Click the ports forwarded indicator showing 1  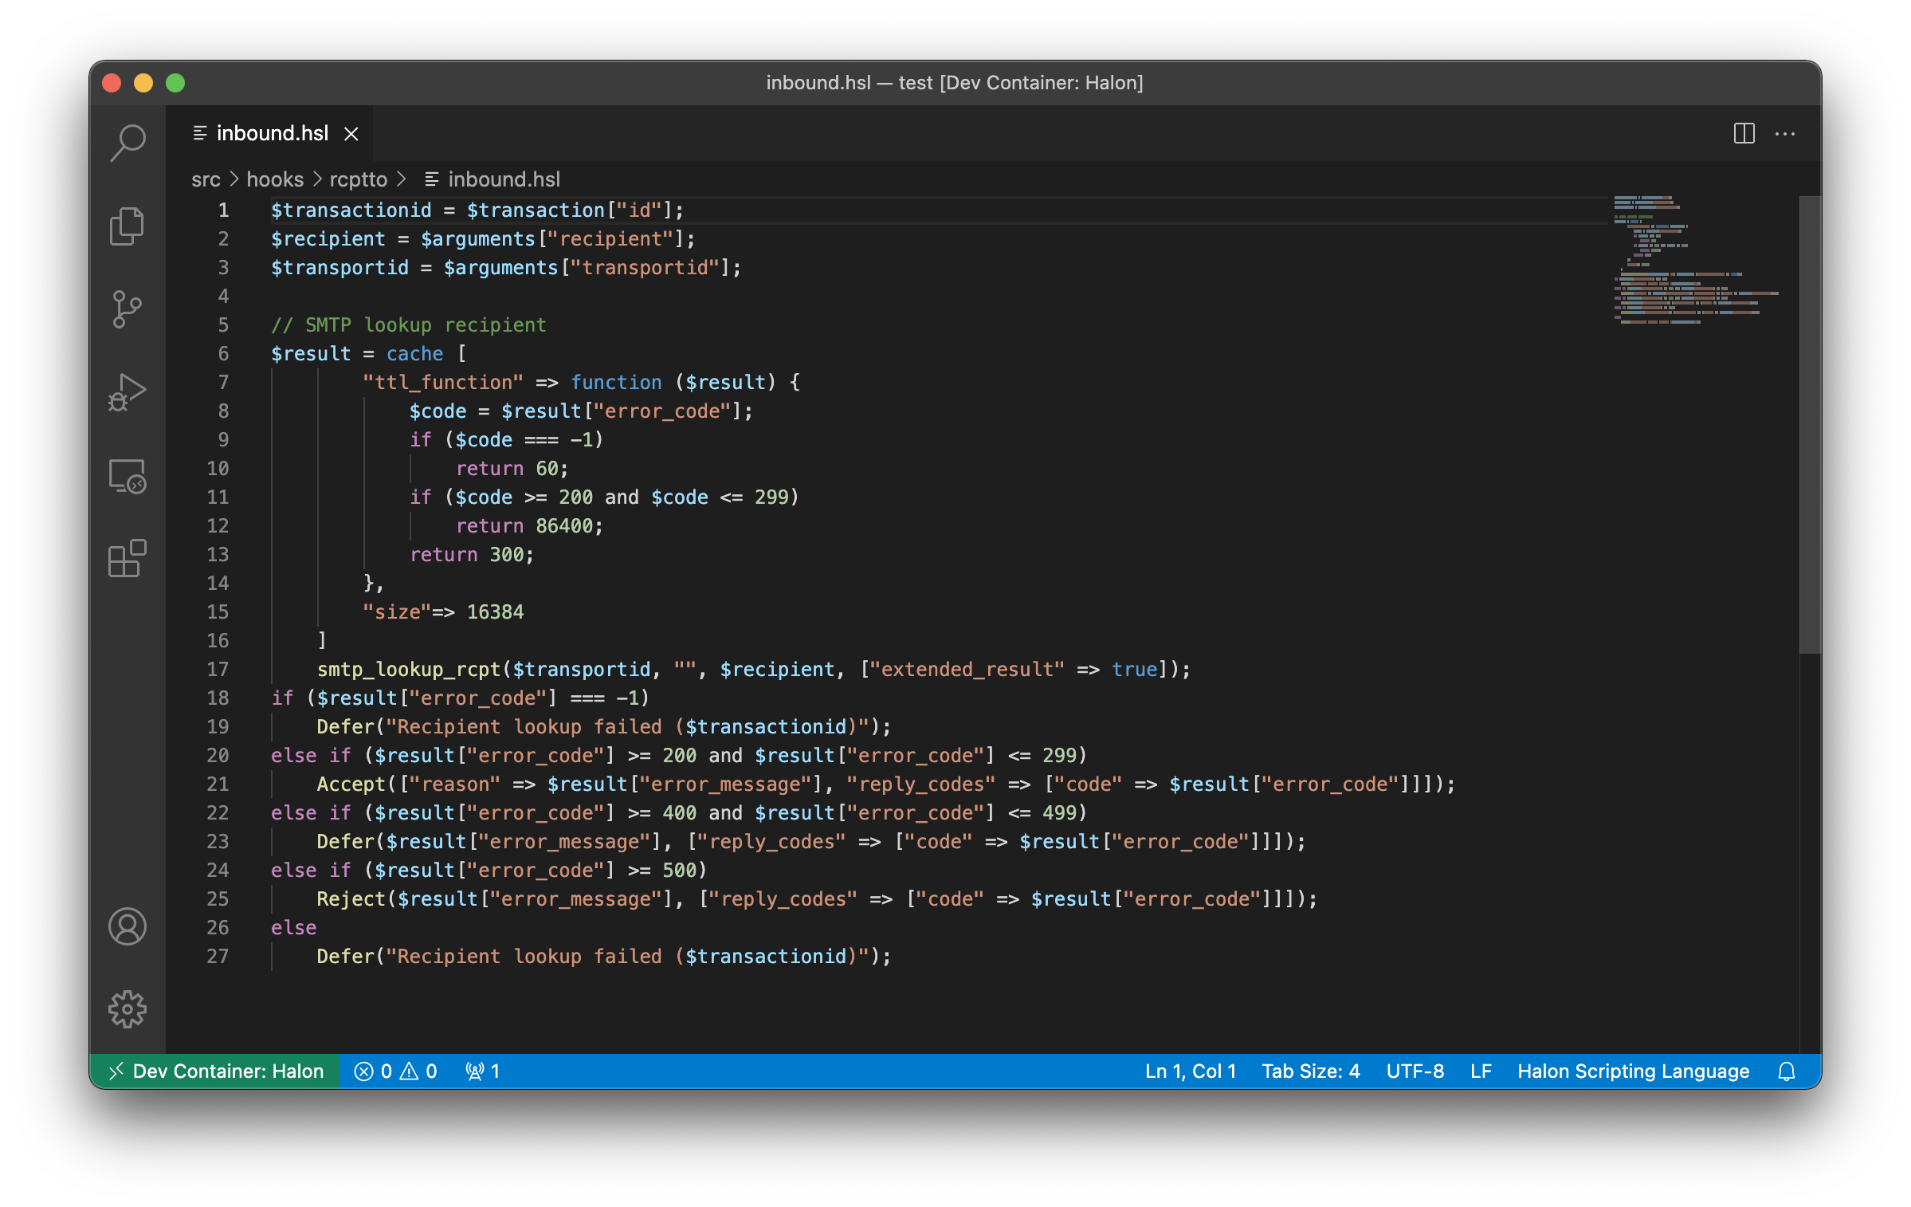click(483, 1071)
